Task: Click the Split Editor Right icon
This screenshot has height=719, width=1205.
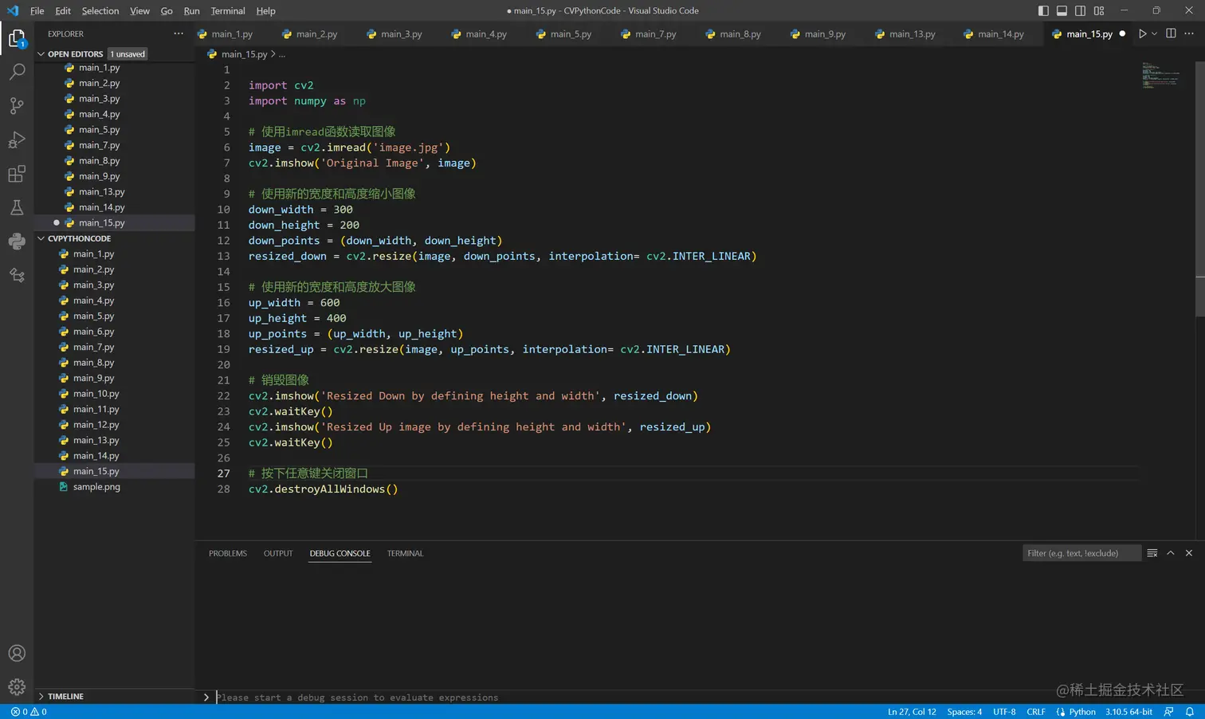Action: point(1171,34)
